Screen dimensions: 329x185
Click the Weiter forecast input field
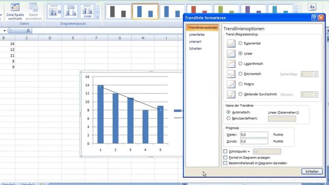tap(254, 135)
